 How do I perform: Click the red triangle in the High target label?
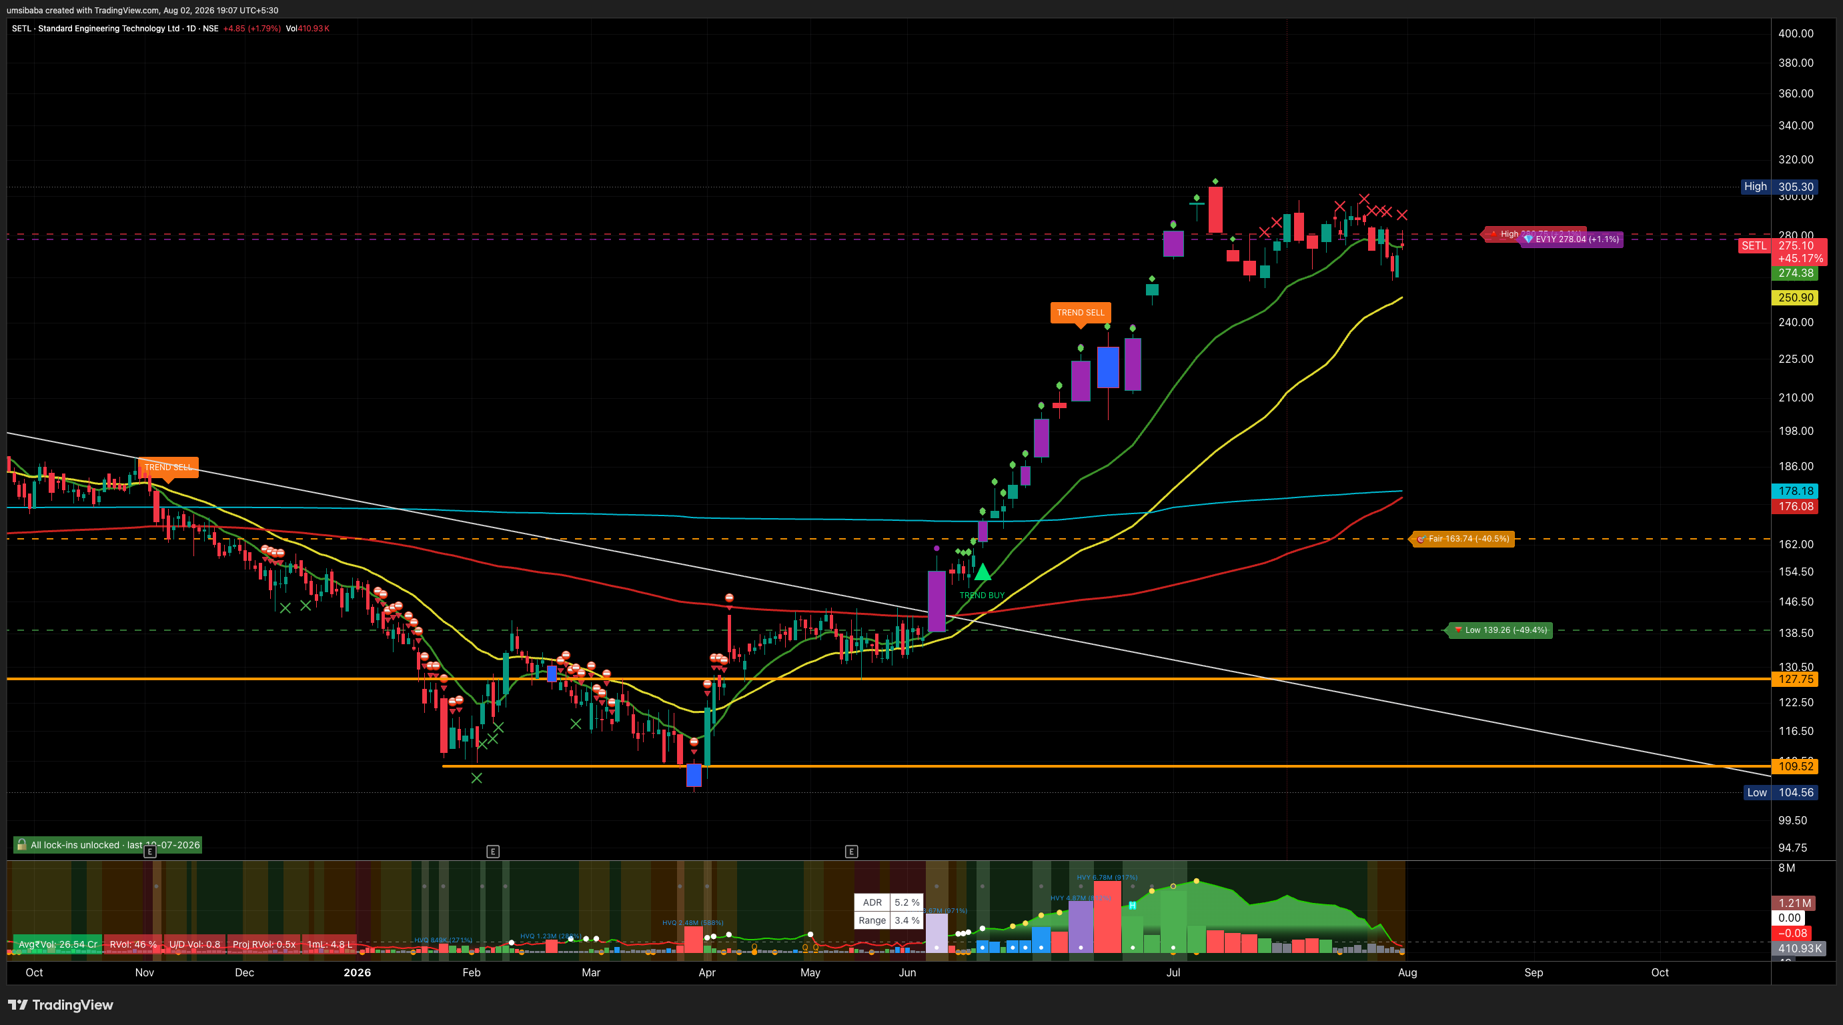pyautogui.click(x=1493, y=234)
